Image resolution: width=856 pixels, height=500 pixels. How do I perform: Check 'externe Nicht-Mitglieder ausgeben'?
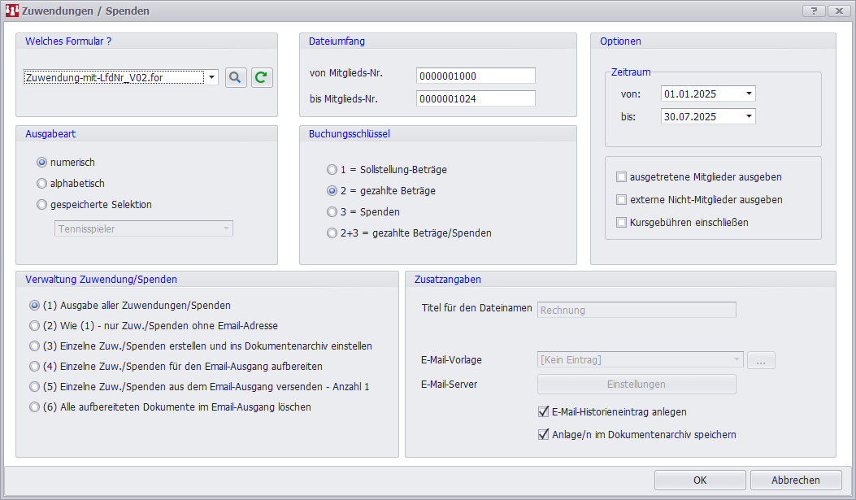click(x=622, y=199)
